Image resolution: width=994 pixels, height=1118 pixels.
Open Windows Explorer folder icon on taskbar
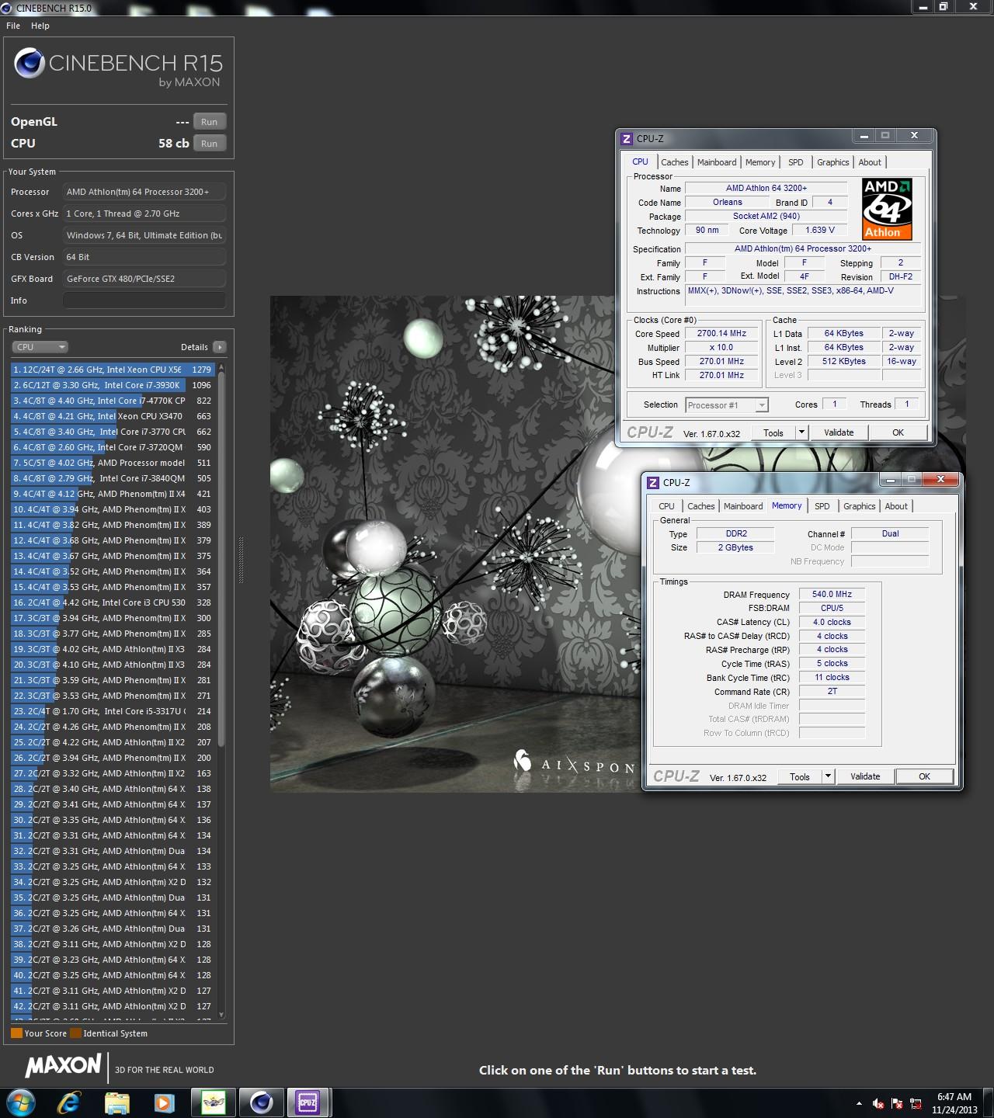(117, 1102)
